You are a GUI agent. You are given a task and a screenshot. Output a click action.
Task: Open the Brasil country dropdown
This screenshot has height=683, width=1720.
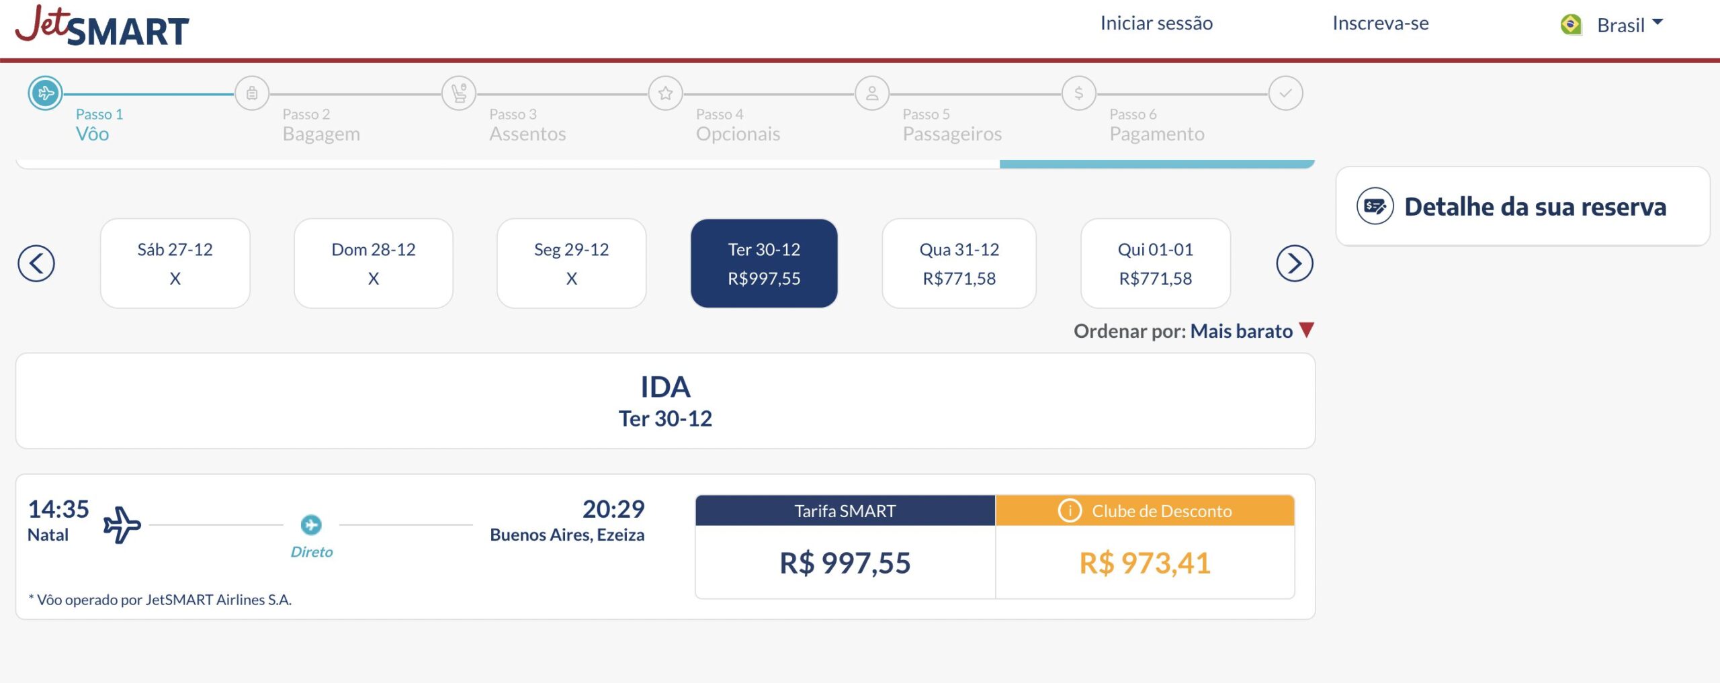click(x=1620, y=25)
